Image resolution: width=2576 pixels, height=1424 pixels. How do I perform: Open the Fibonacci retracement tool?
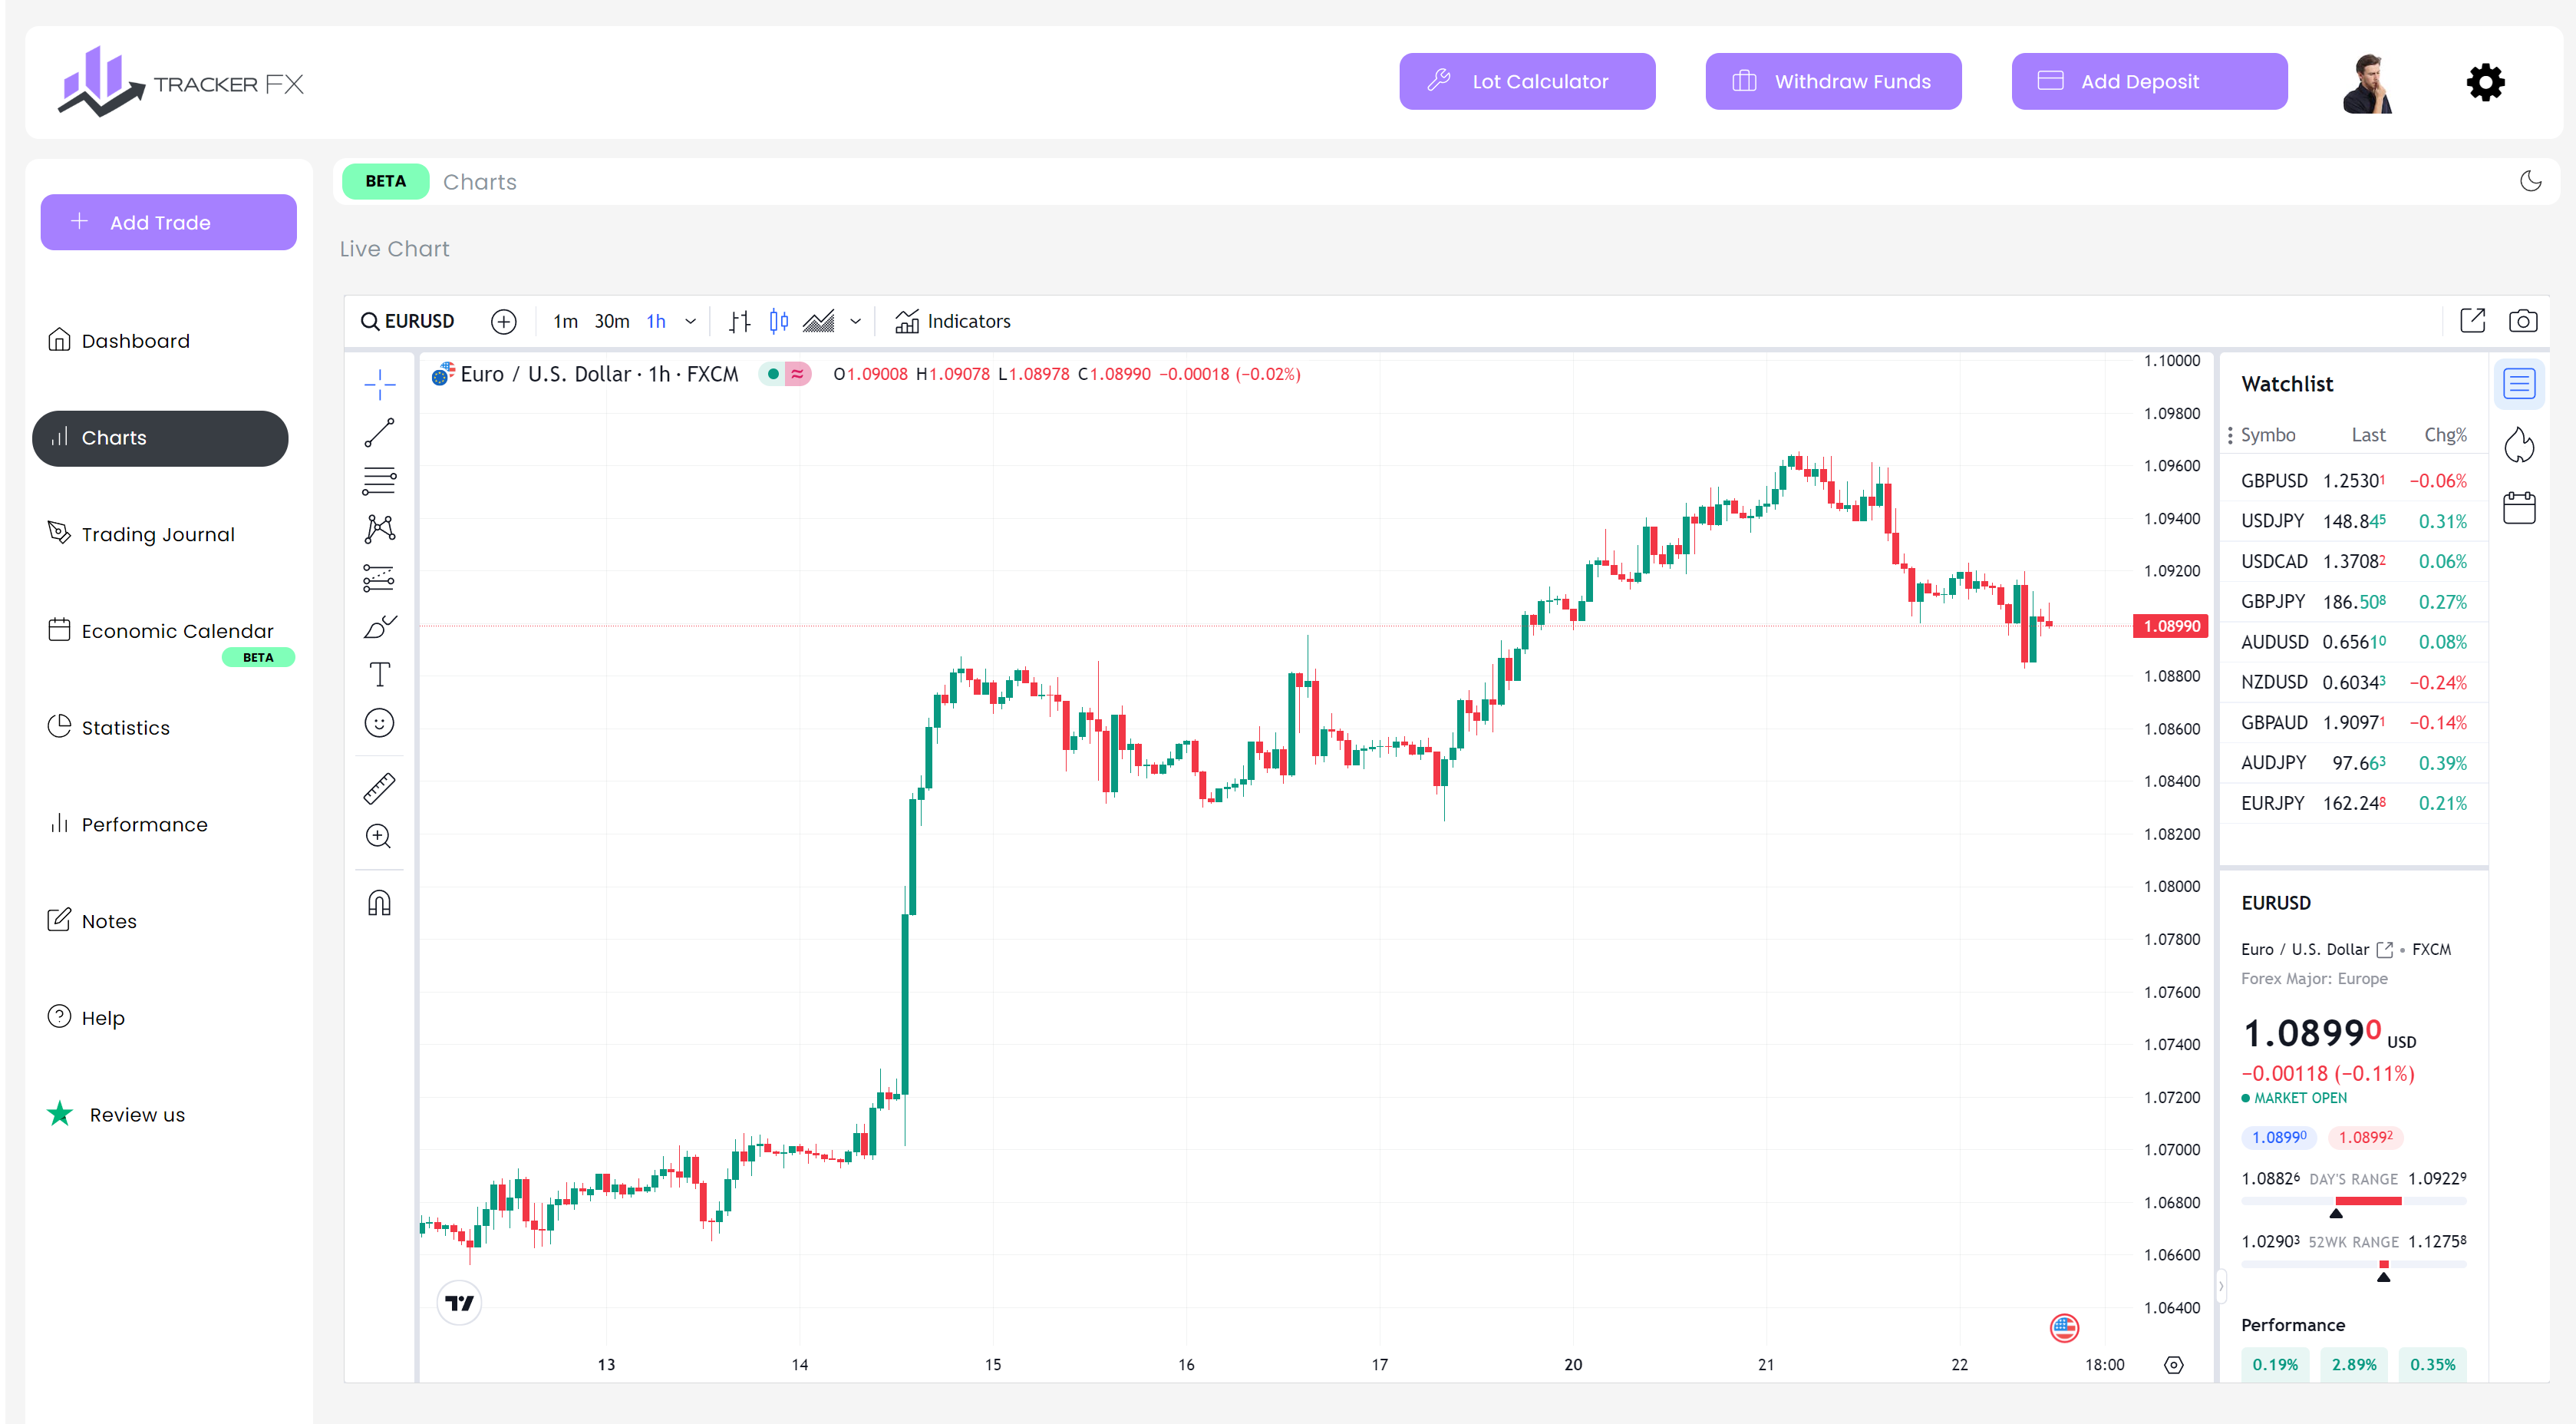click(x=380, y=481)
